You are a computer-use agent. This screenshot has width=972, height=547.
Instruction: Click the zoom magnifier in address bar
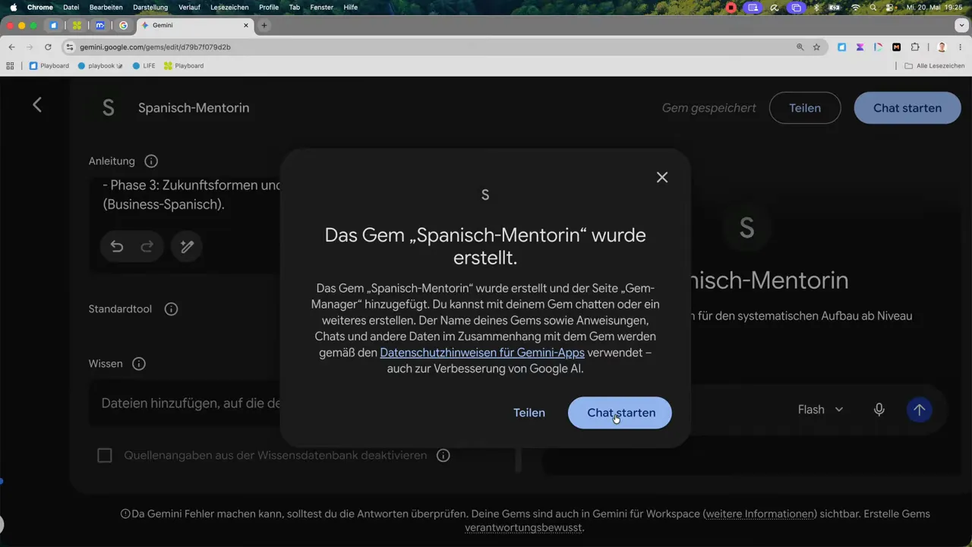tap(800, 47)
